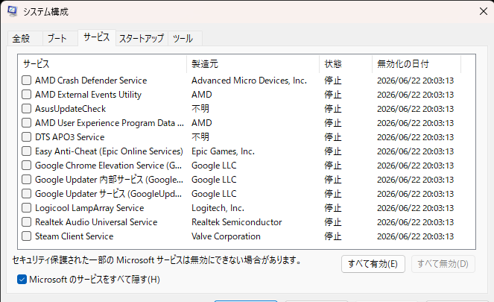Click the Realtek Semiconductor manufacturer cell
Image resolution: width=494 pixels, height=302 pixels.
[237, 222]
